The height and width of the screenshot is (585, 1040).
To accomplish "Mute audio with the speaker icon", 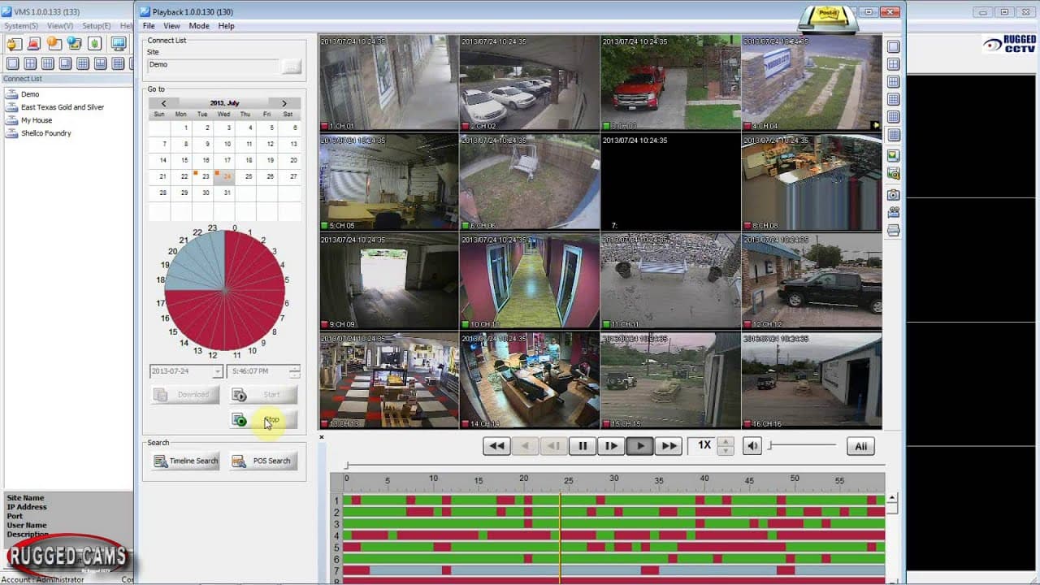I will coord(753,445).
